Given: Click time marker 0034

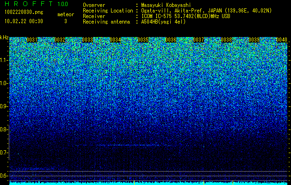Looking at the screenshot, I should pos(115,40).
